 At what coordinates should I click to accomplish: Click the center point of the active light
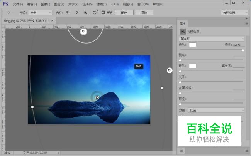coord(97,97)
